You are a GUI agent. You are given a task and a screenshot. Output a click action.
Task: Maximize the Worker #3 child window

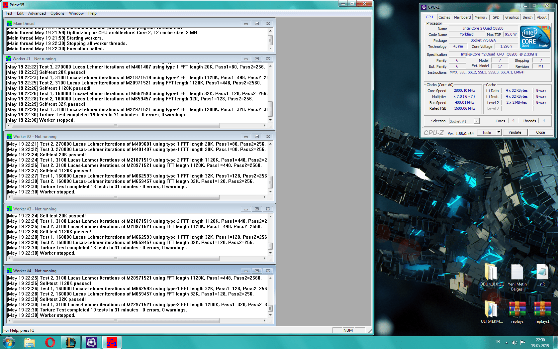click(257, 209)
